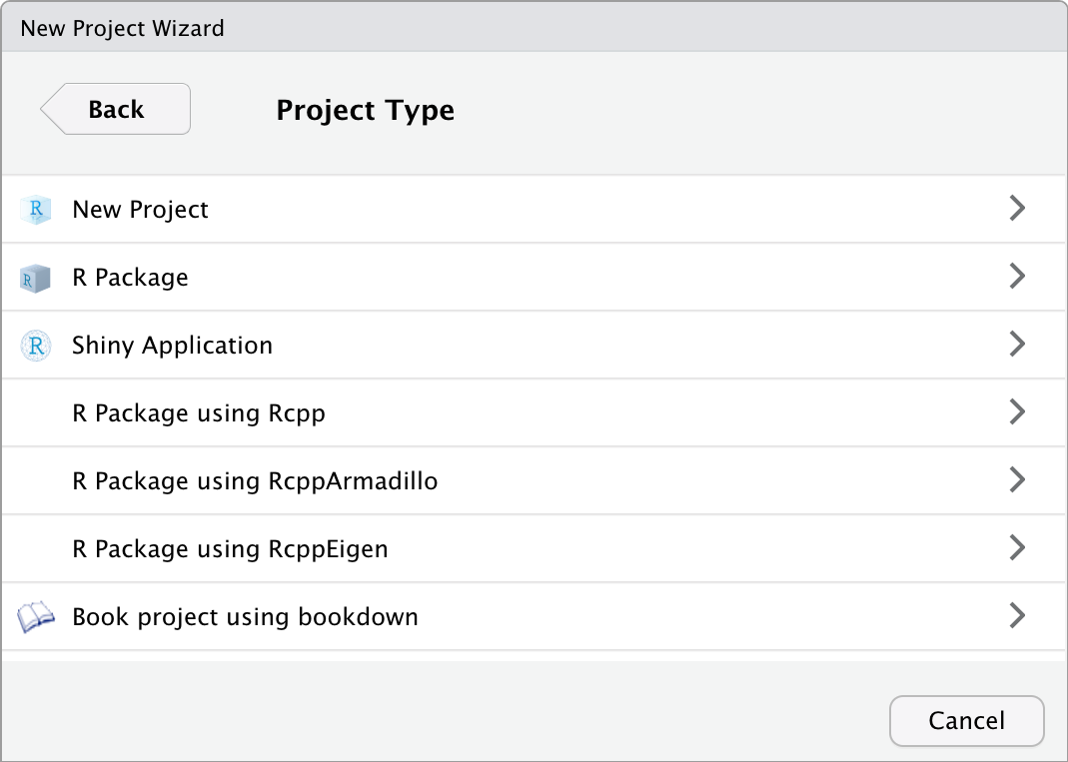Select Shiny Application project type
This screenshot has width=1068, height=762.
[172, 346]
